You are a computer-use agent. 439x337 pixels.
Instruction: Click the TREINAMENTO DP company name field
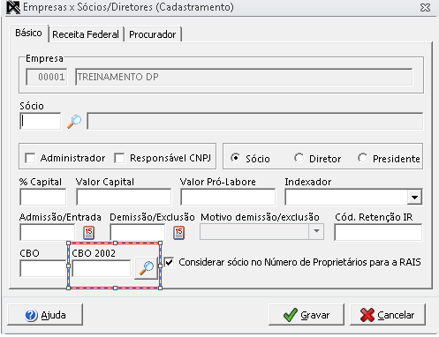(244, 77)
